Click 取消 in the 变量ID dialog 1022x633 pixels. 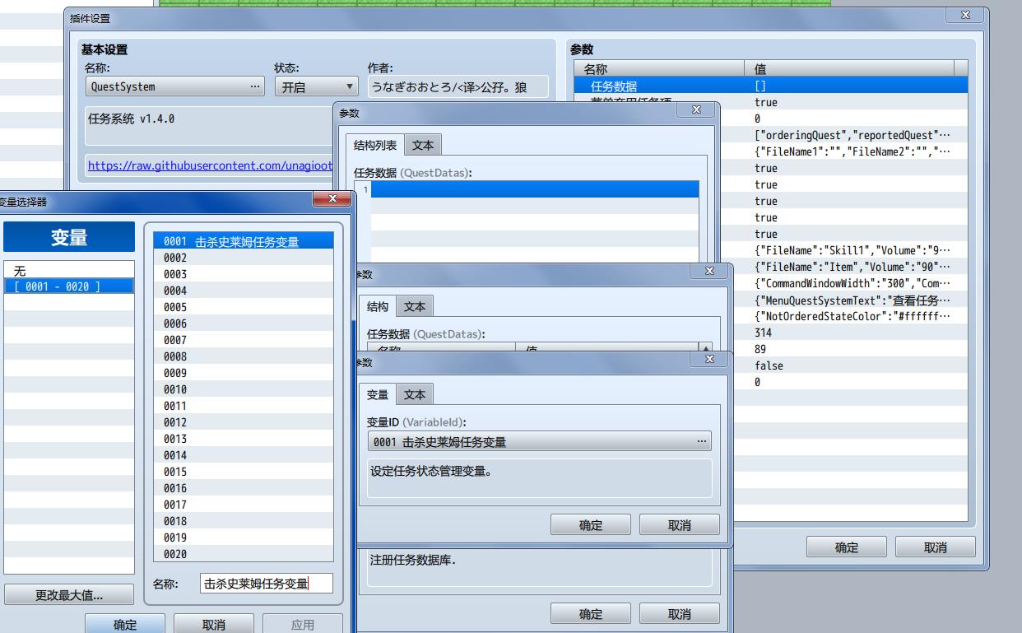[x=680, y=525]
